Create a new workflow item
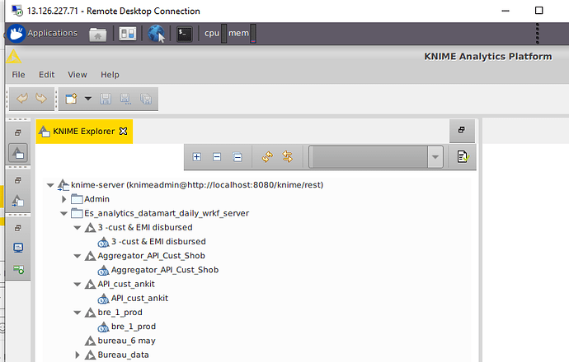Screen dimensions: 569x362 coord(71,99)
